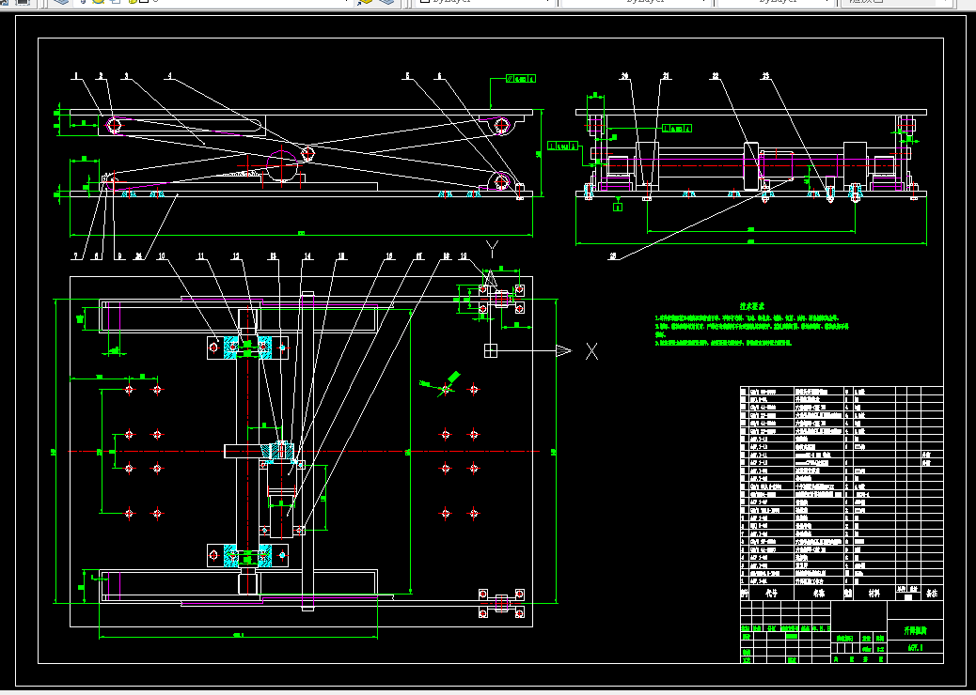Select part balloon number 10
This screenshot has height=695, width=976.
point(162,256)
